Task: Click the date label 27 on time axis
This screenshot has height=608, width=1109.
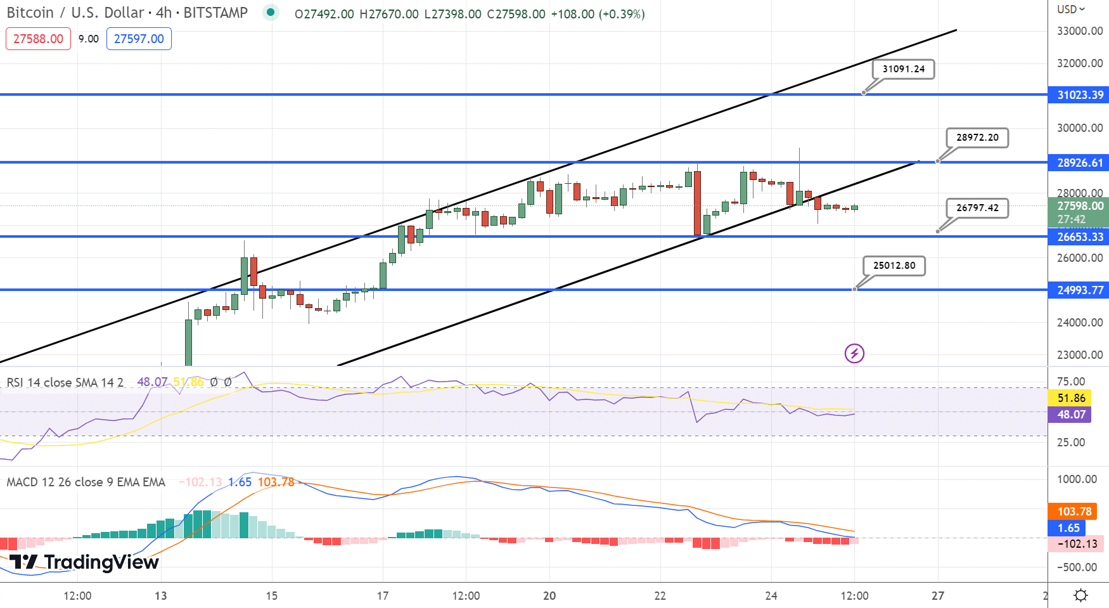Action: [x=938, y=596]
